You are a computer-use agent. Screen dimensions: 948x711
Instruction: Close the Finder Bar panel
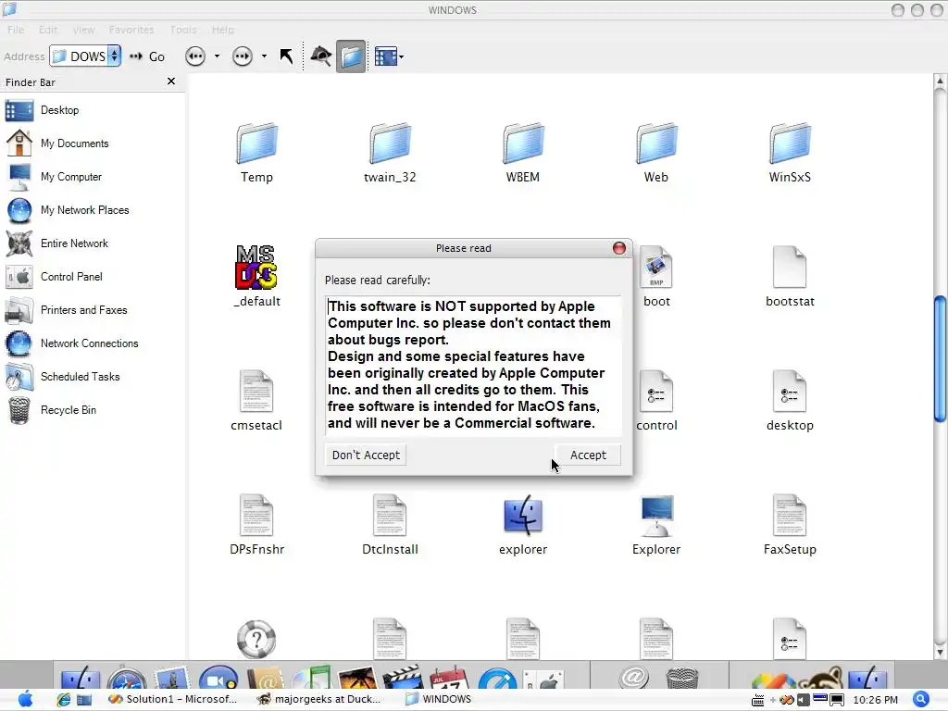(x=171, y=81)
